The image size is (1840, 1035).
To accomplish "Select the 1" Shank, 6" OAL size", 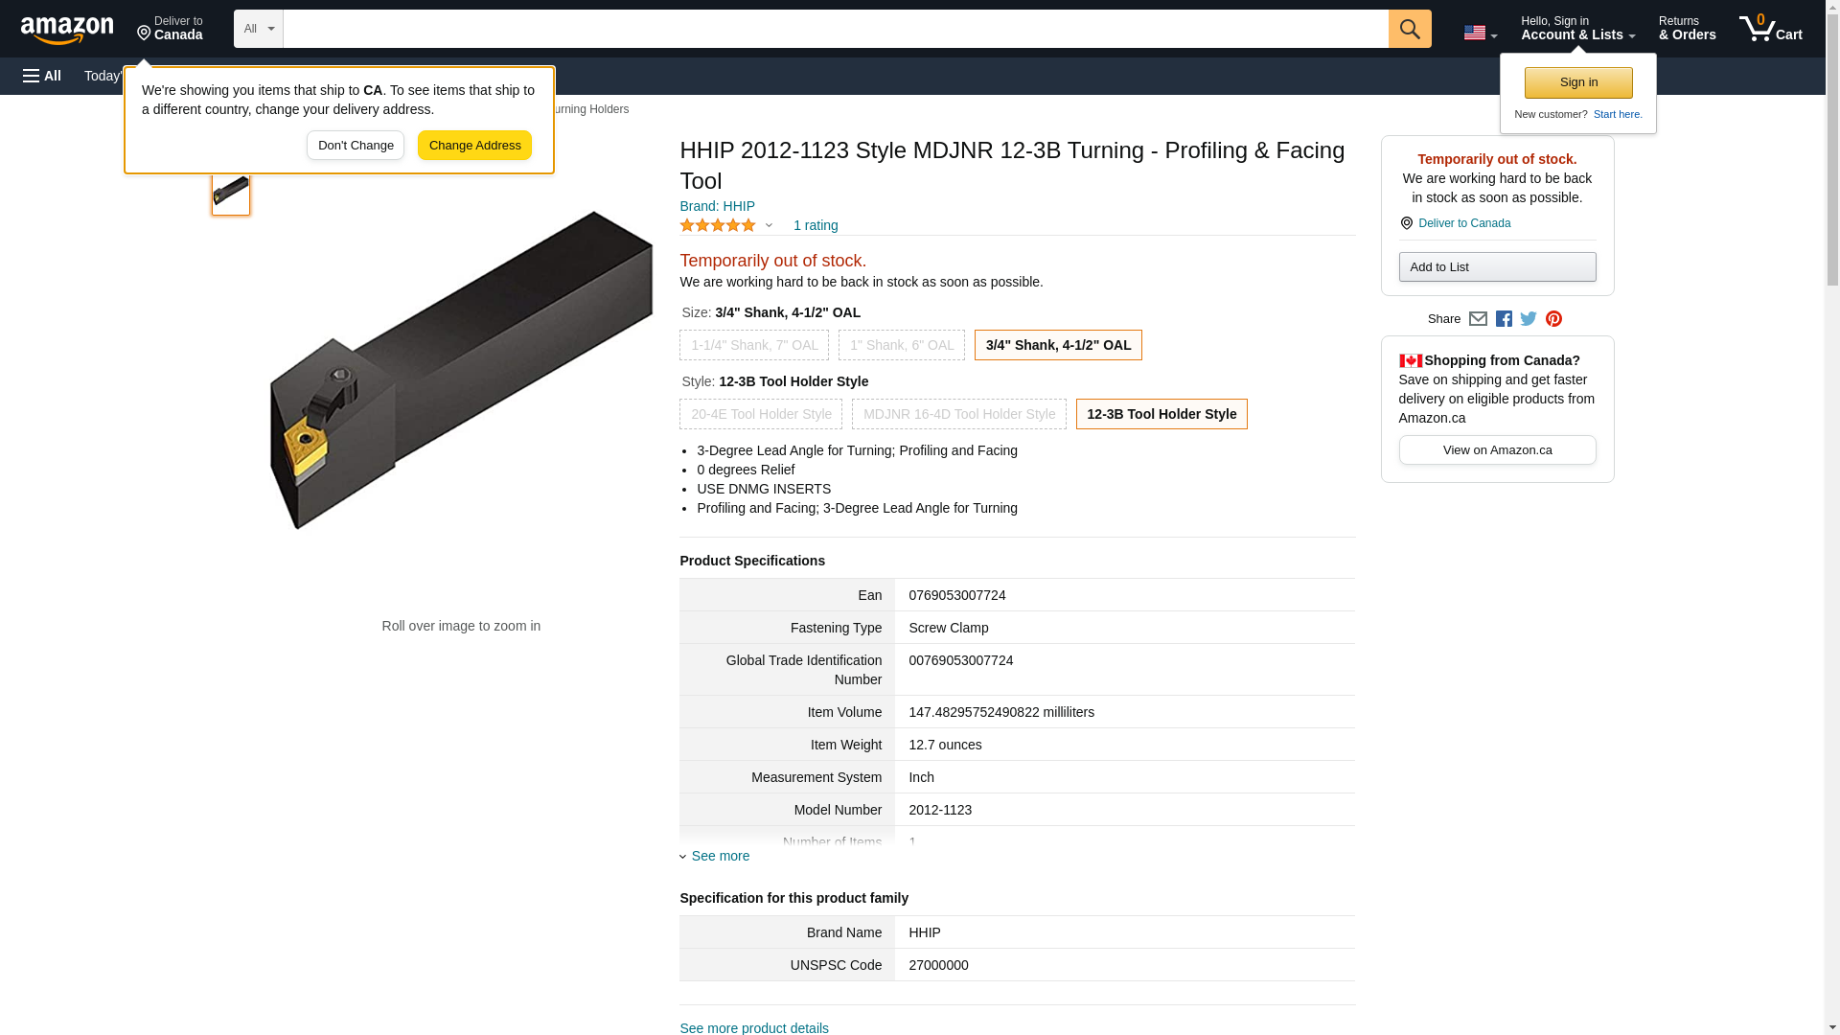I will [x=902, y=345].
